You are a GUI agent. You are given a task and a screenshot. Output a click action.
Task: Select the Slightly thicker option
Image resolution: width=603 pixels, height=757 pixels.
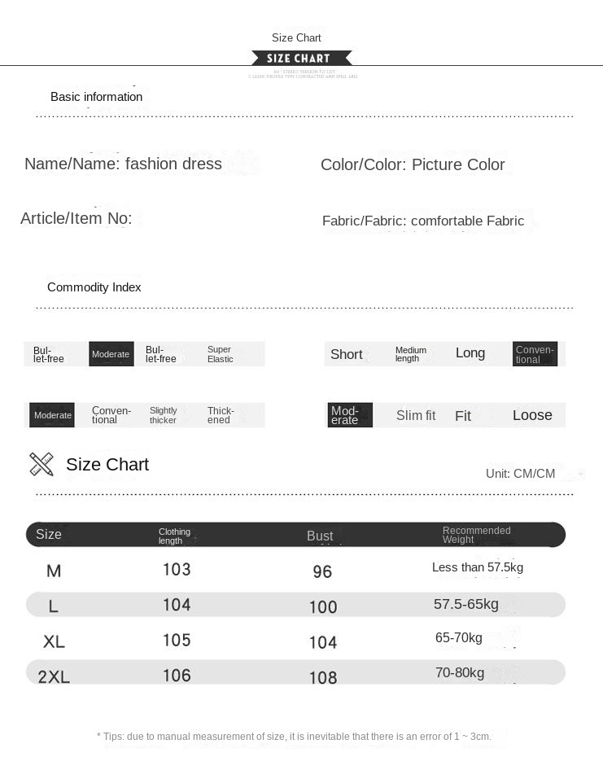pyautogui.click(x=163, y=415)
